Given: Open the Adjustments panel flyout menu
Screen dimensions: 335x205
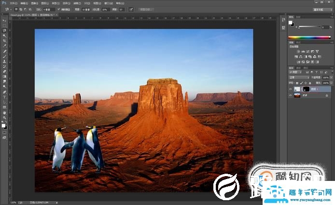Looking at the screenshot, I should [331, 43].
